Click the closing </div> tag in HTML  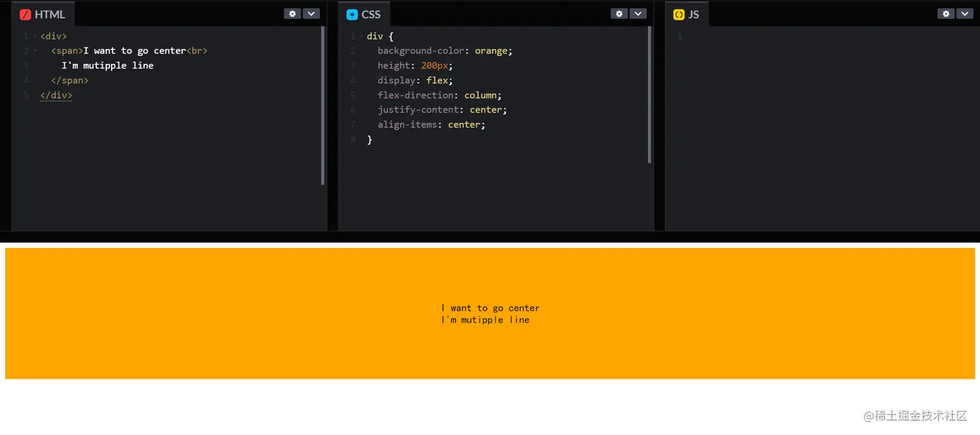coord(56,95)
